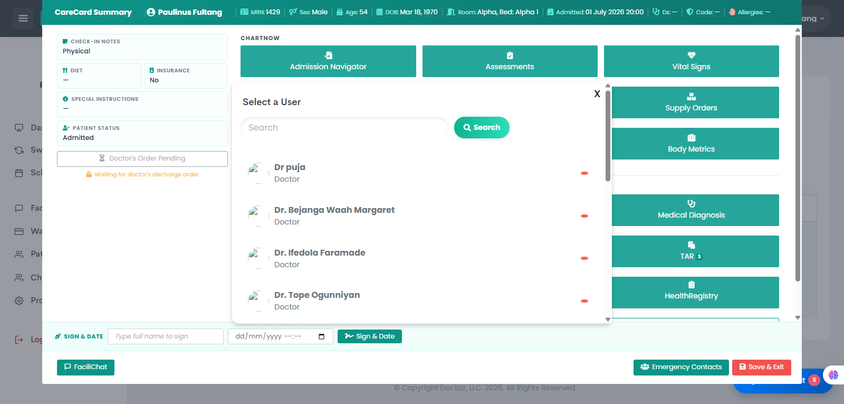
Task: Click the sidebar calendar schedule icon
Action: pyautogui.click(x=19, y=173)
